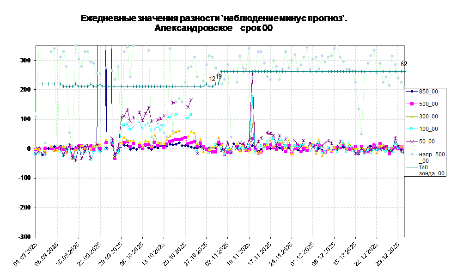Click the magenta square 500_00 legend marker

(411, 104)
